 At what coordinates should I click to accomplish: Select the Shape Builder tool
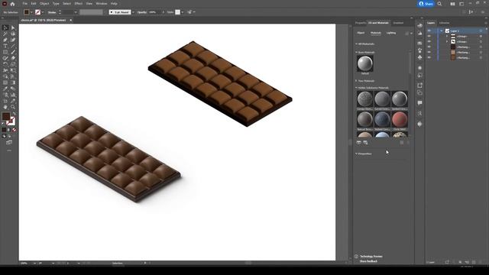(x=5, y=76)
